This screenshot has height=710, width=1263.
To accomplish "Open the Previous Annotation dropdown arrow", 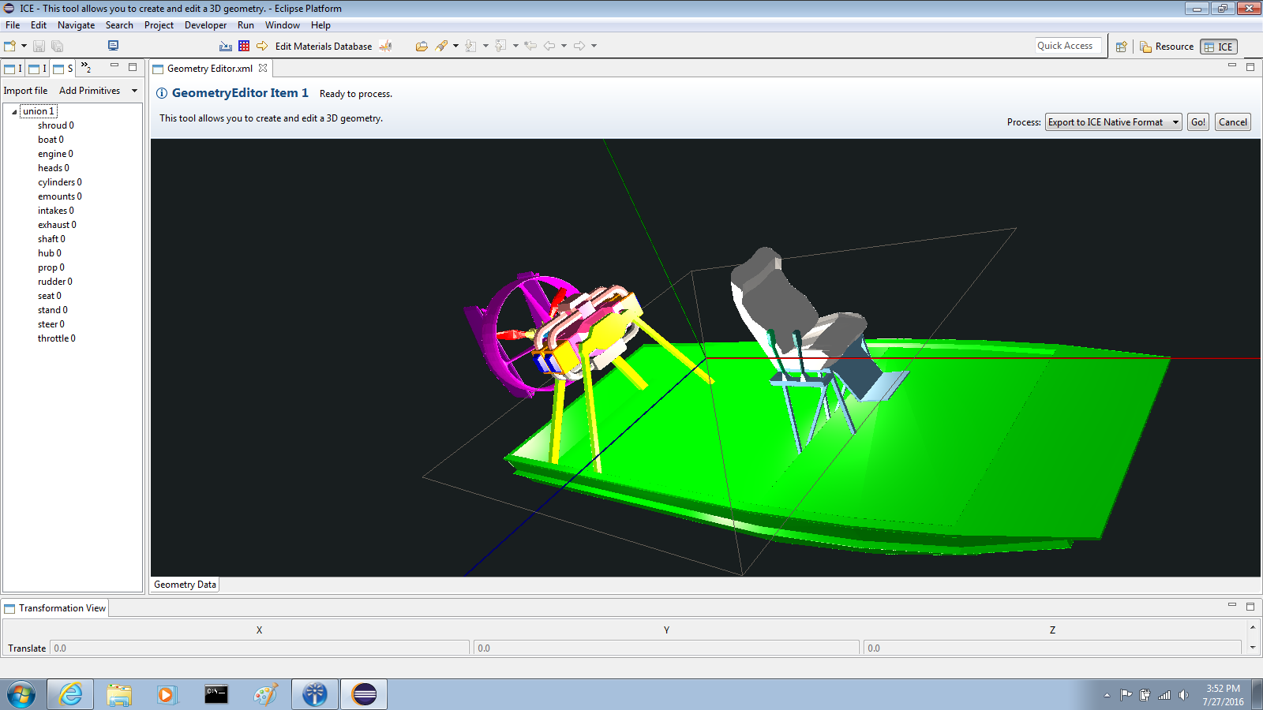I will [x=515, y=46].
